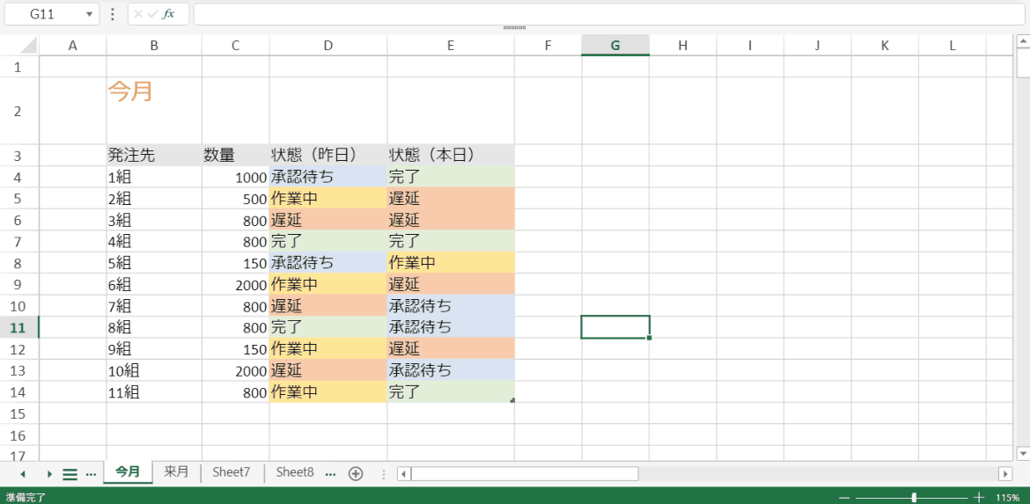
Task: Click the horizontal scrollbar right arrow
Action: point(1005,474)
